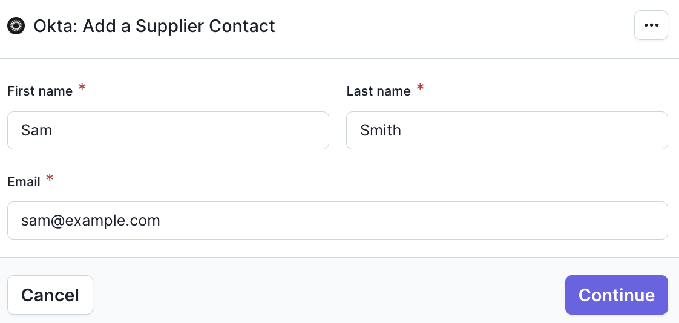
Task: Click the 'Last name' label
Action: tap(378, 91)
